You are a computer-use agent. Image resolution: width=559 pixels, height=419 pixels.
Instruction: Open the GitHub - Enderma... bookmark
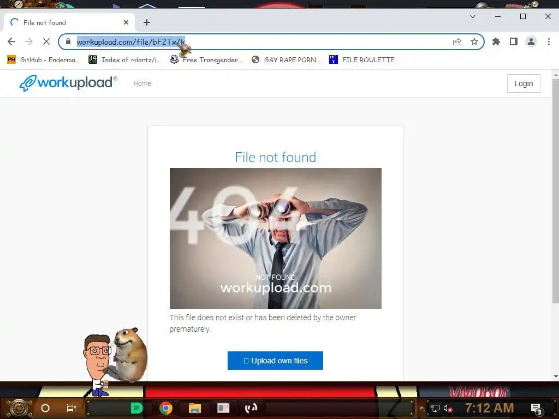44,59
